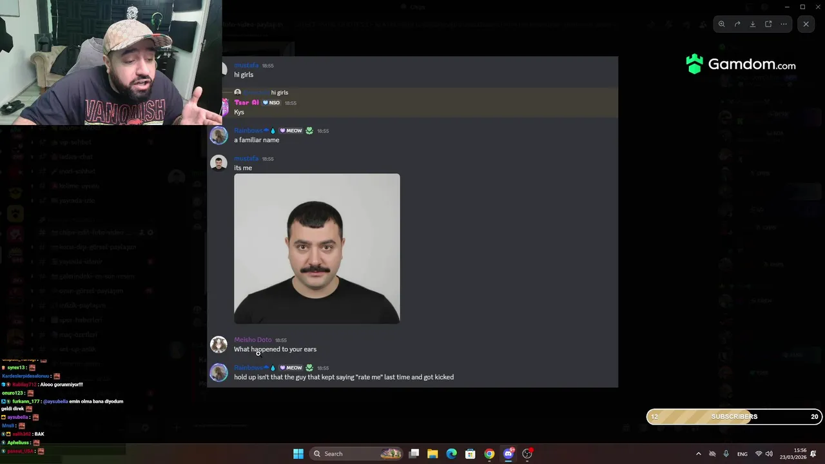Open Microsoft Store from taskbar
This screenshot has height=464, width=825.
pos(471,454)
